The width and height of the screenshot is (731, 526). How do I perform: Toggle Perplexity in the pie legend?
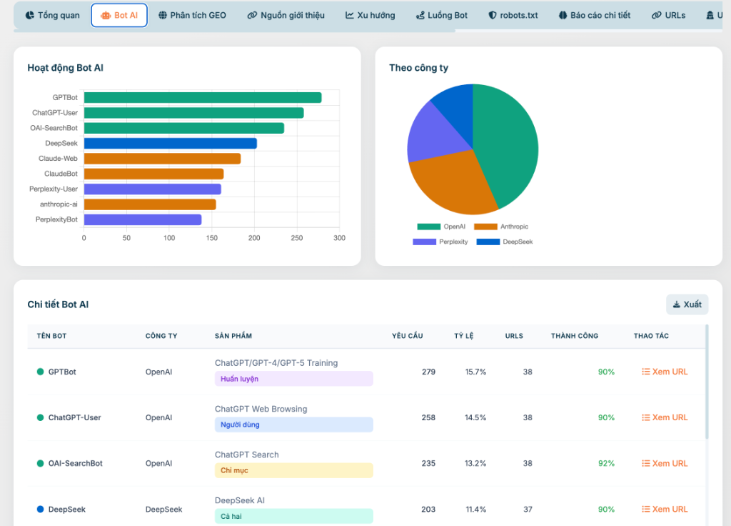(440, 242)
